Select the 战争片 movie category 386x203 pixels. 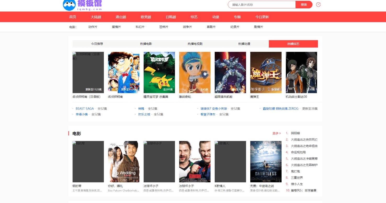coord(188,27)
